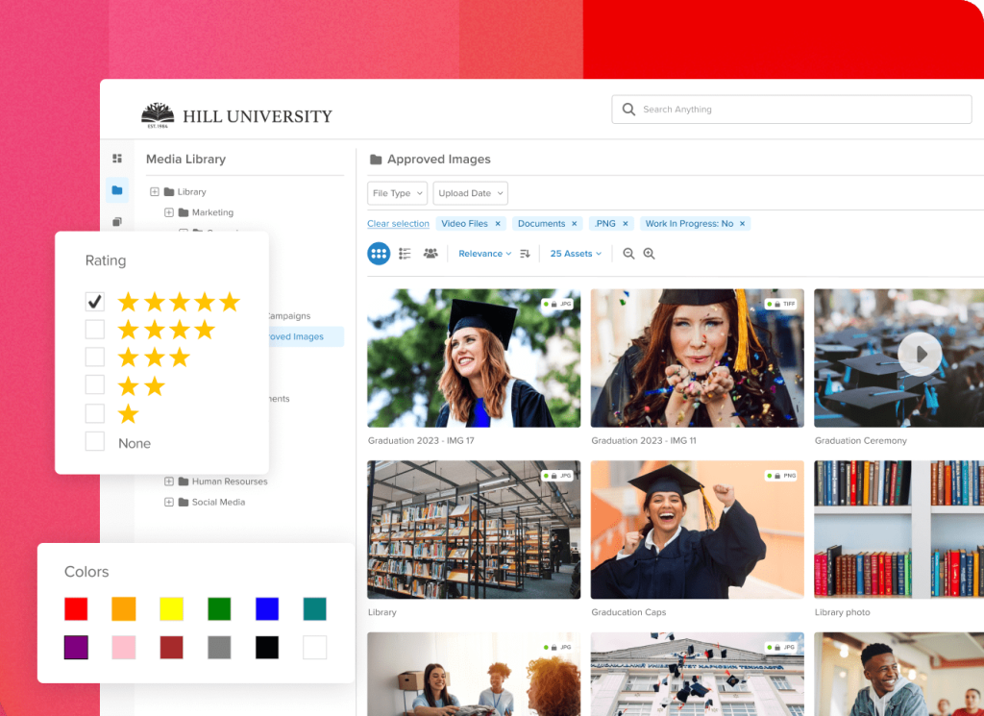Expand the Human Resources folder

point(169,481)
